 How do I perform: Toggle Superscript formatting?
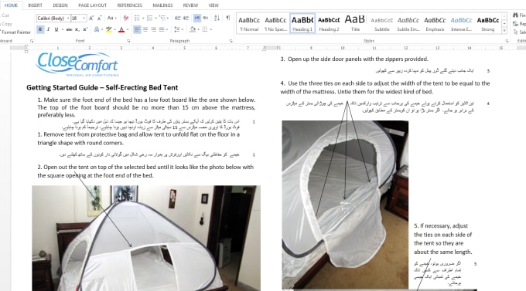[x=85, y=29]
